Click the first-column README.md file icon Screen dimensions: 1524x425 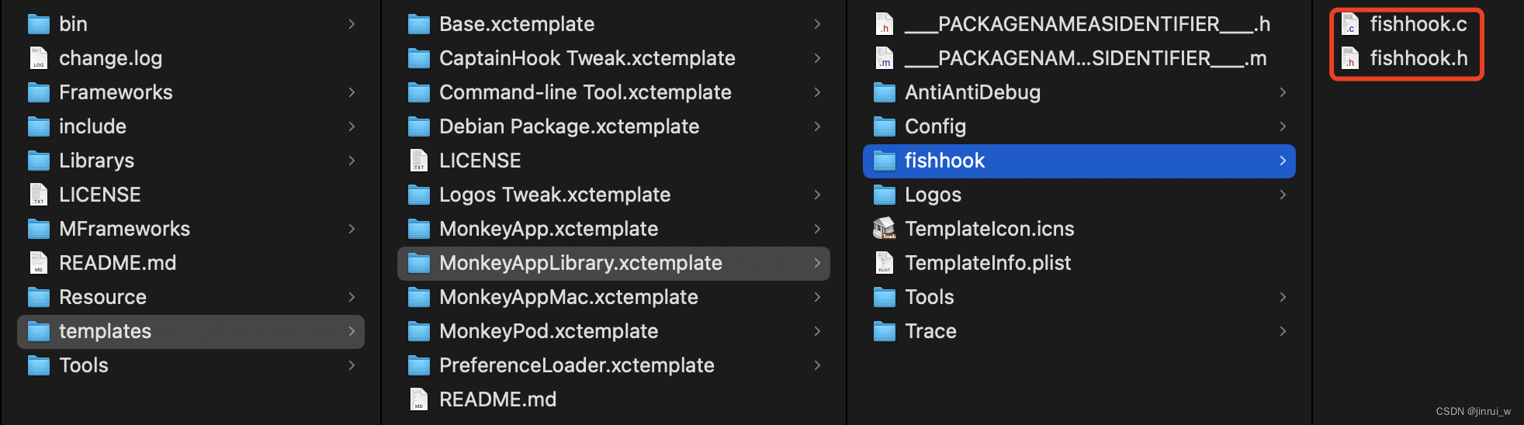tap(39, 263)
